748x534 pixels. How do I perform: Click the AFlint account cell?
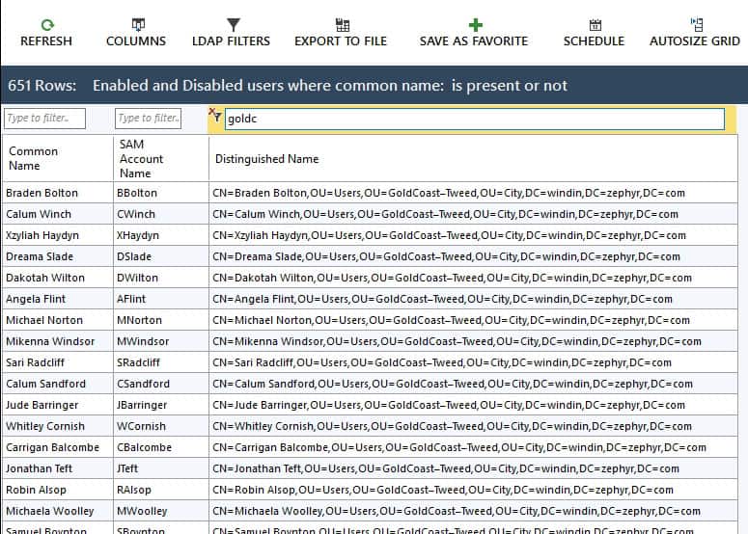[x=161, y=299]
